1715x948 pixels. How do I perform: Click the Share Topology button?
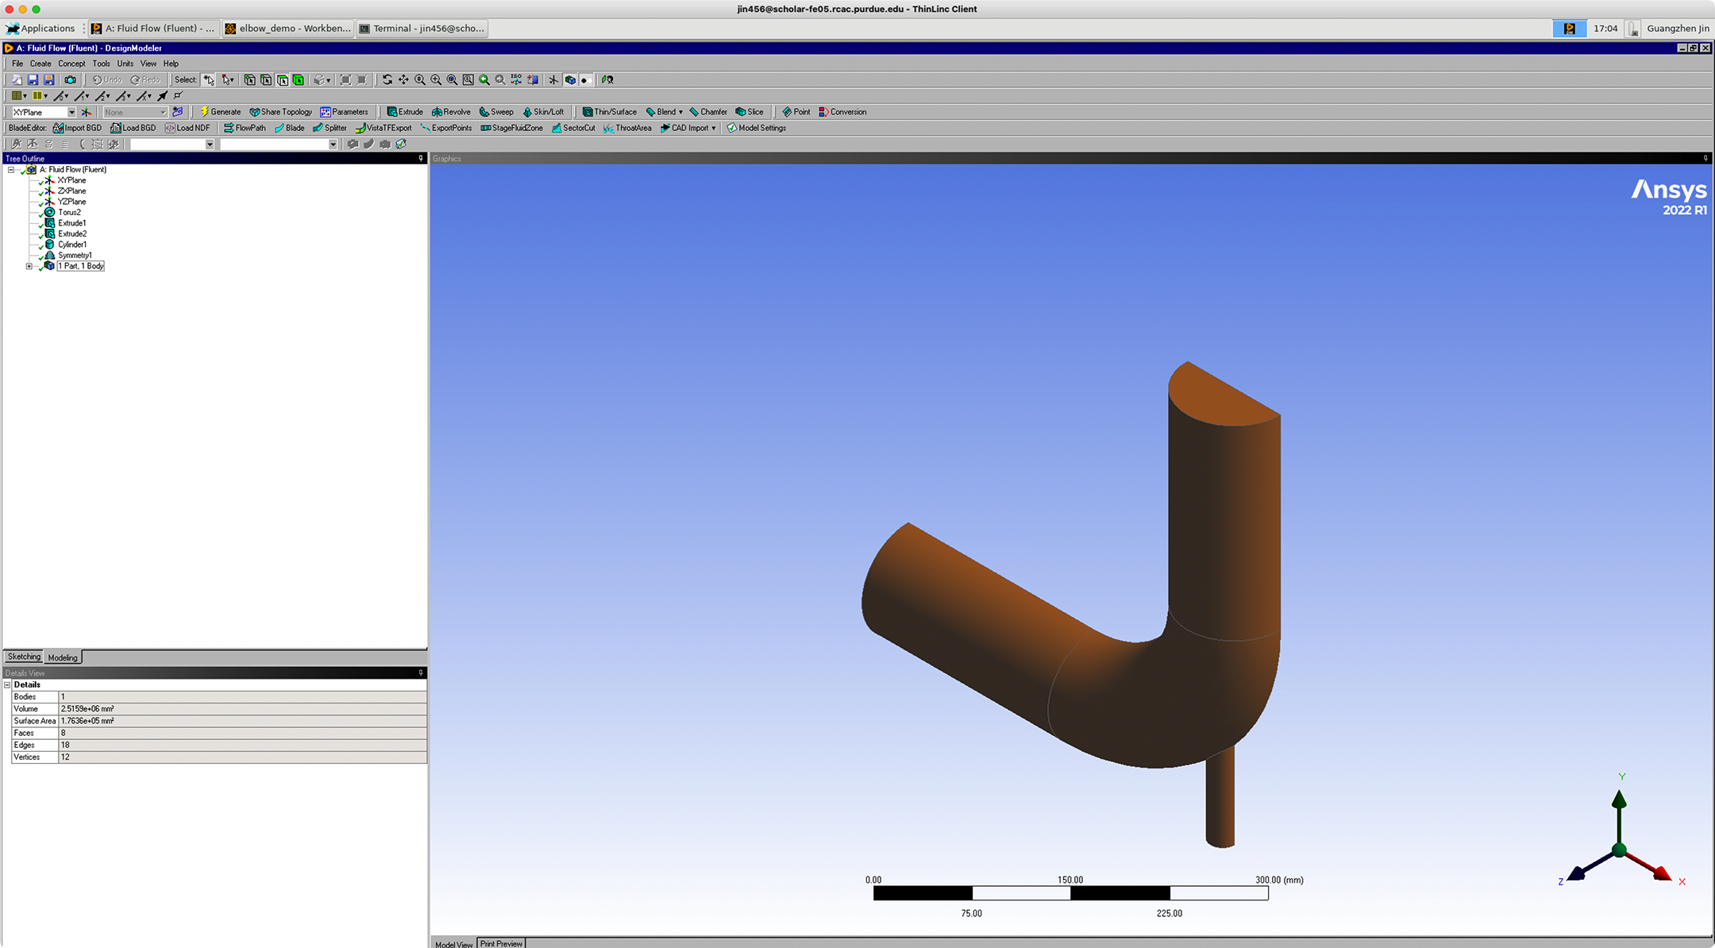pyautogui.click(x=281, y=112)
